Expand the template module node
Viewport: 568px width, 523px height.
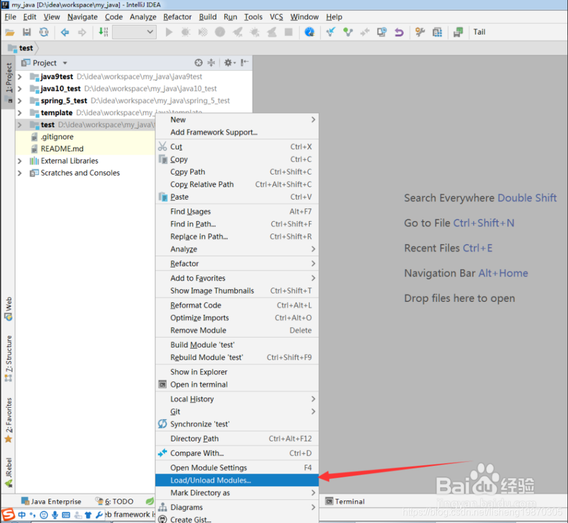pyautogui.click(x=20, y=112)
